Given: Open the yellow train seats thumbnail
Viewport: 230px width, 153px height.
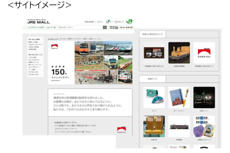Looking at the screenshot, I should pyautogui.click(x=154, y=127).
